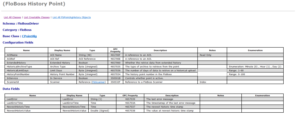This screenshot has width=296, height=116.
Task: Click the 'Data Fields' heading
Action: pos(11,89)
